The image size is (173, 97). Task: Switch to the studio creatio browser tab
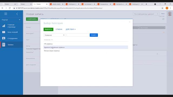[x=56, y=4]
